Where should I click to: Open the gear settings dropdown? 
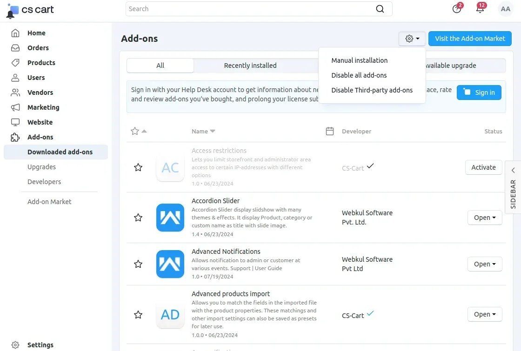[412, 39]
